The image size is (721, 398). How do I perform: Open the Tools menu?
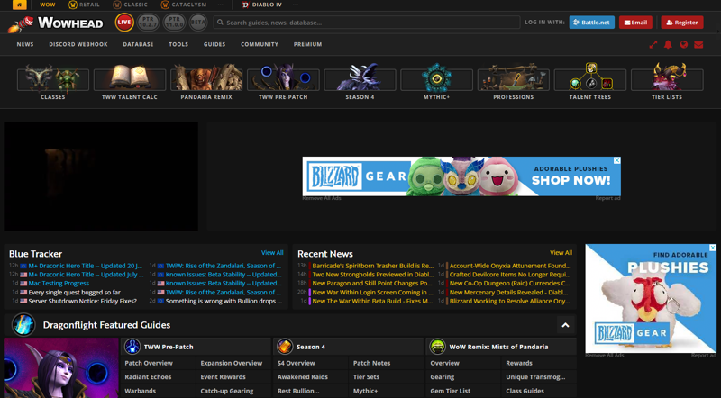(x=178, y=45)
